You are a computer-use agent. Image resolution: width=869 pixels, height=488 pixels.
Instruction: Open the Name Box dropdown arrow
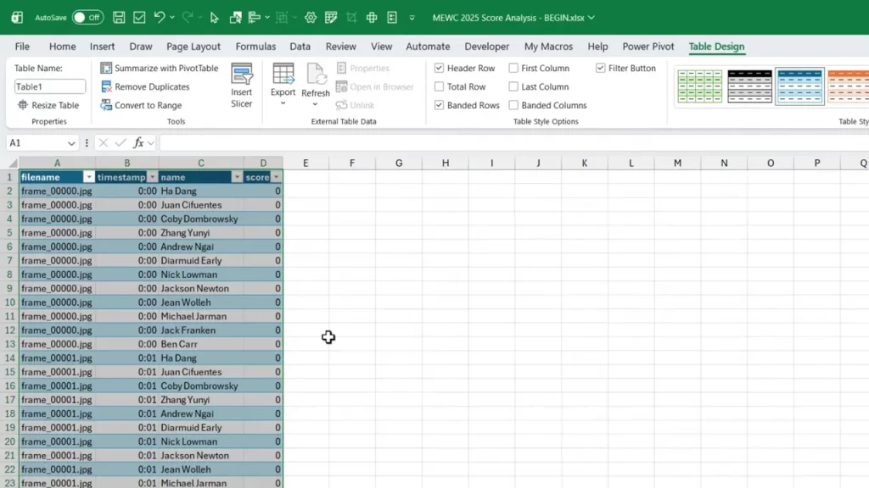(x=70, y=143)
